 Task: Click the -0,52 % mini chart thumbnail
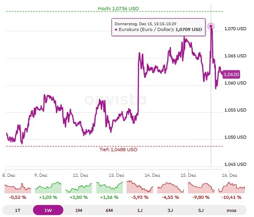point(18,188)
